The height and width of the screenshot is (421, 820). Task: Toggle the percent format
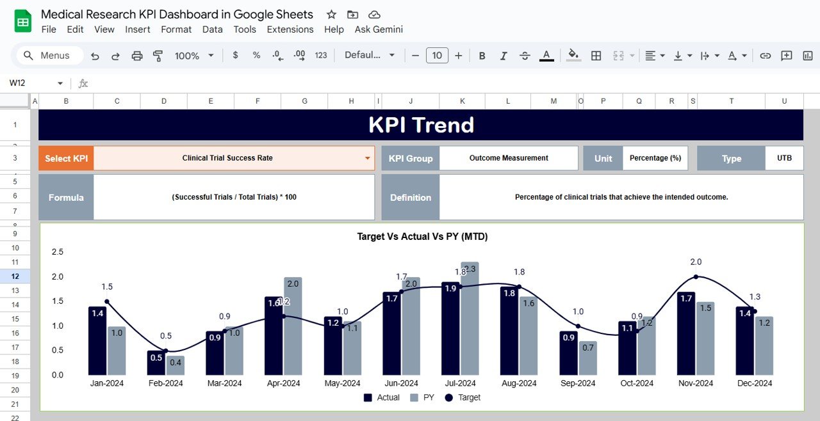(256, 56)
